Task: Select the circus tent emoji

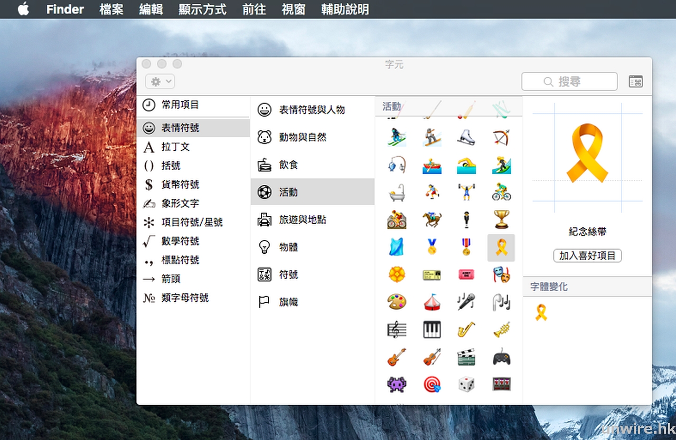Action: pyautogui.click(x=431, y=302)
